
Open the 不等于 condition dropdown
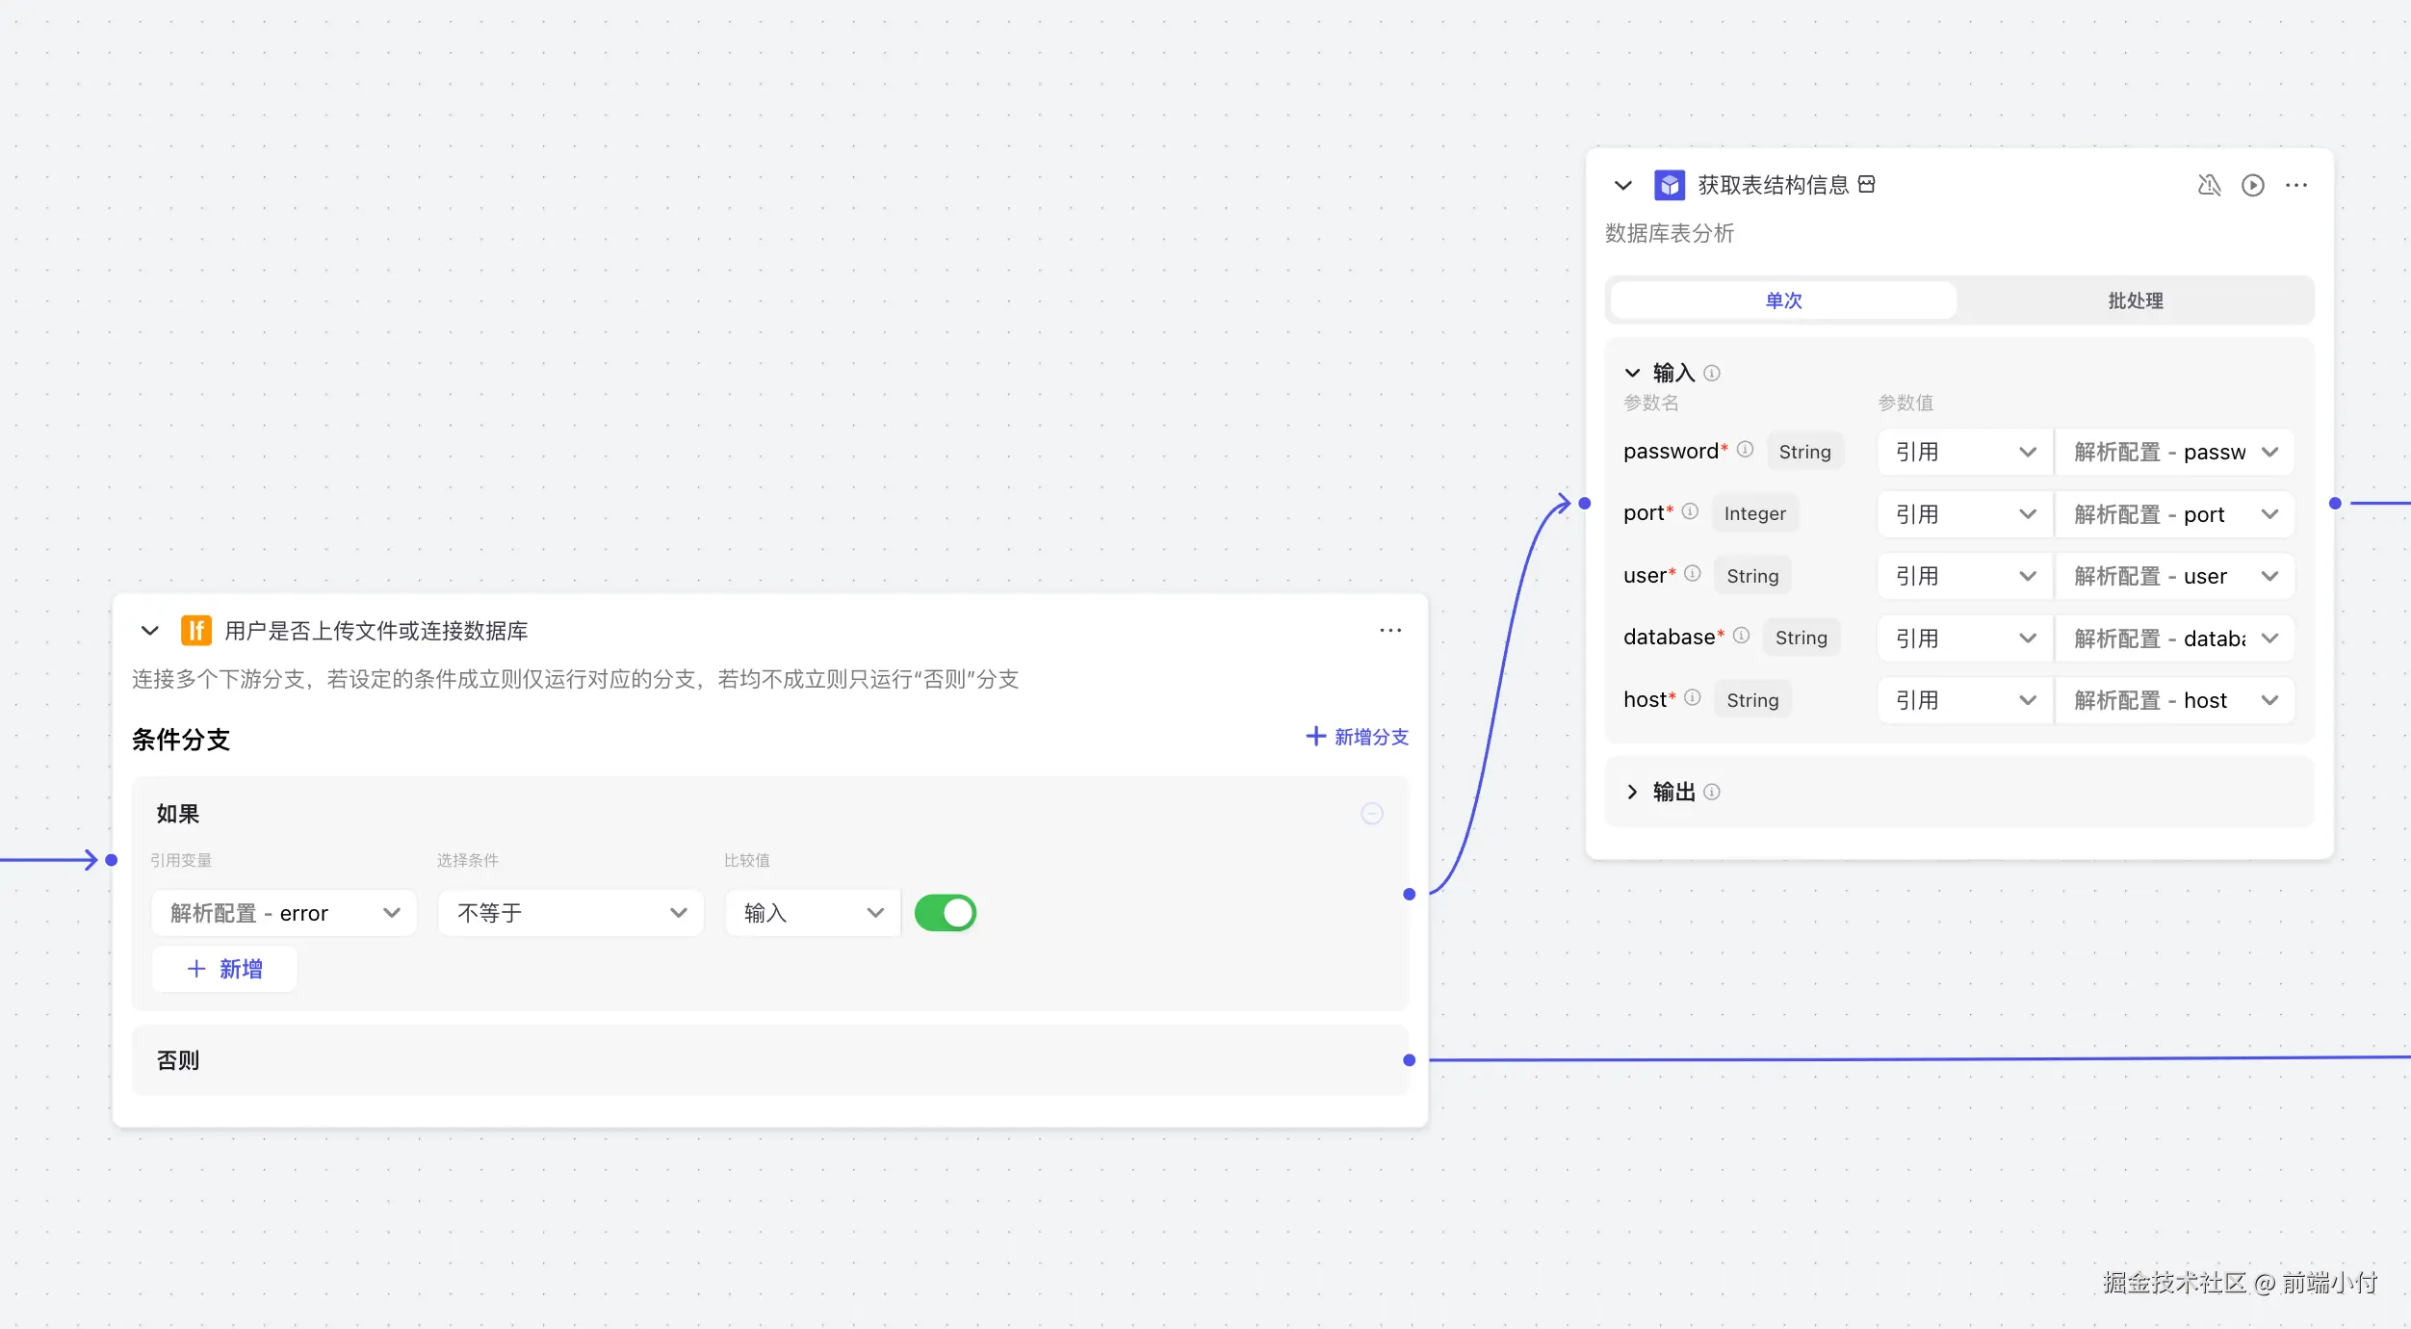coord(571,913)
